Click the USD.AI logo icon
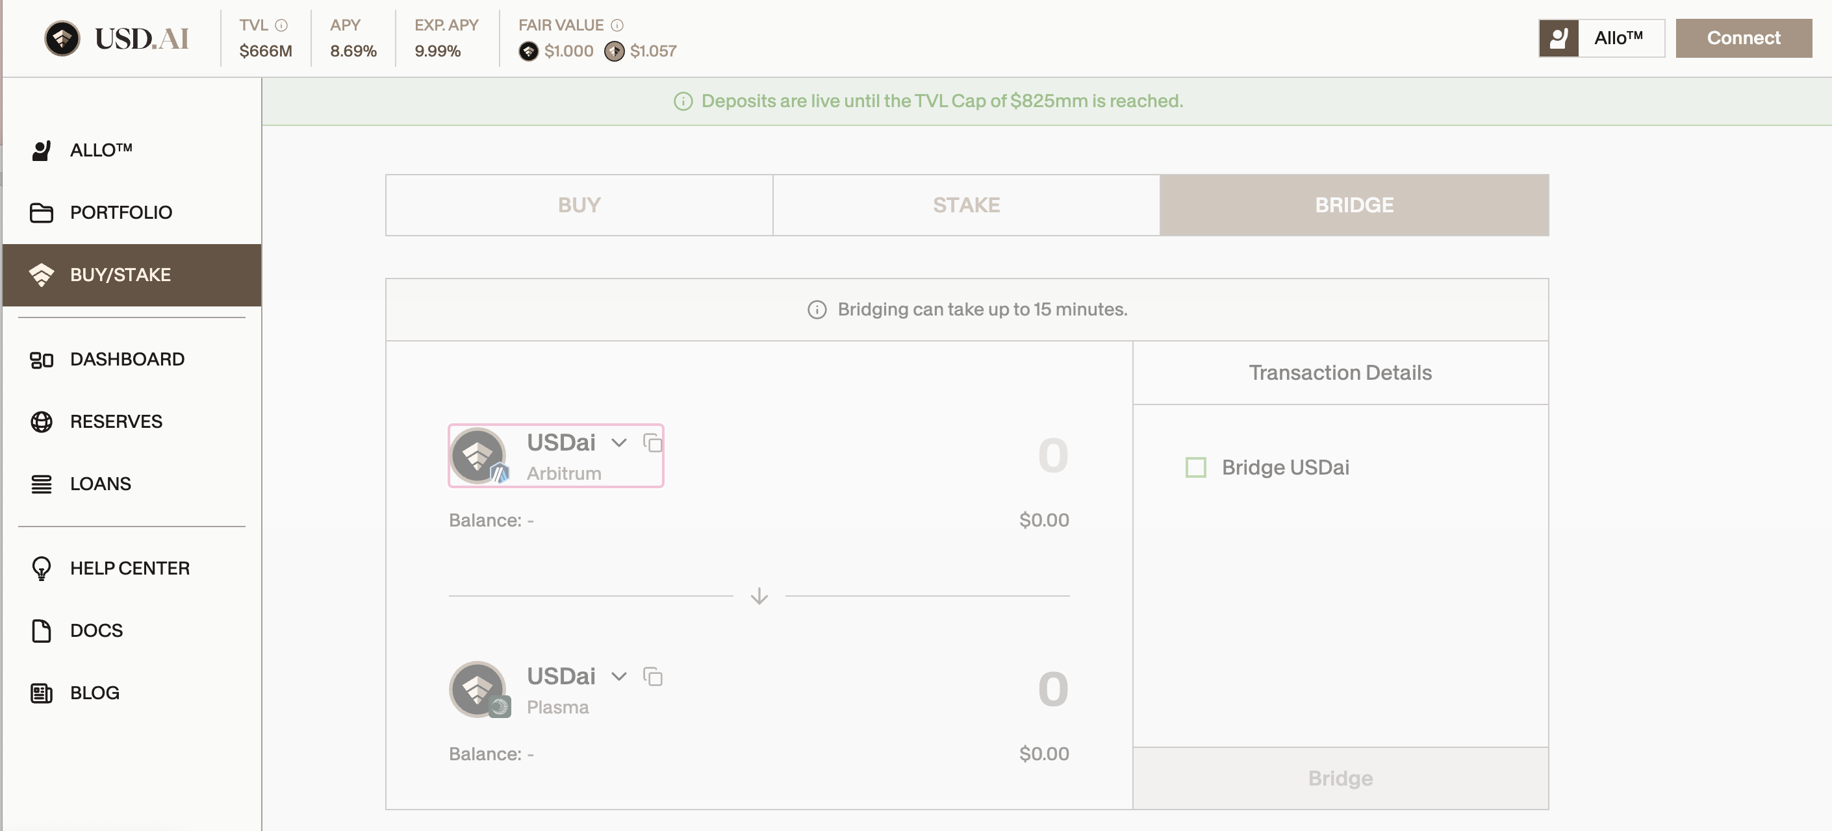The height and width of the screenshot is (831, 1832). click(62, 38)
